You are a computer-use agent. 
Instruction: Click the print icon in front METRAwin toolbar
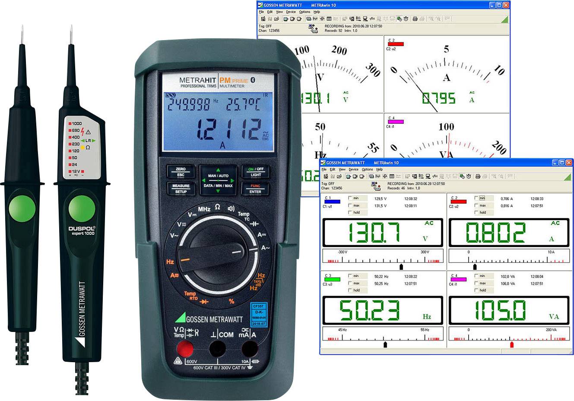click(478, 177)
